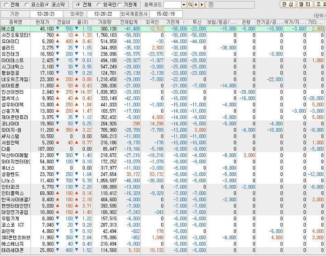Screen dimensions: 326x256
Task: Select the 덕산하이메탈 stock name
Action: (x=15, y=155)
